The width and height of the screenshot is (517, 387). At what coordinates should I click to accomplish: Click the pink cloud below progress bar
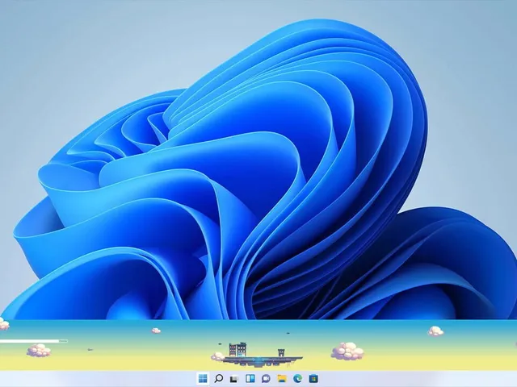pyautogui.click(x=39, y=350)
